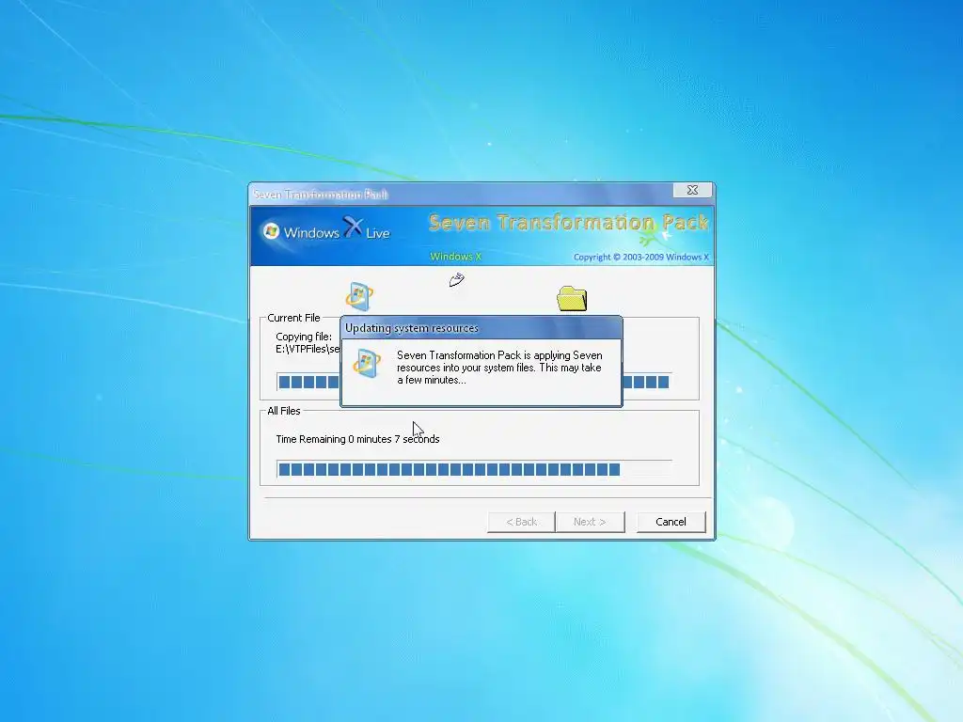
Task: Click the Current File progress bar
Action: 474,382
